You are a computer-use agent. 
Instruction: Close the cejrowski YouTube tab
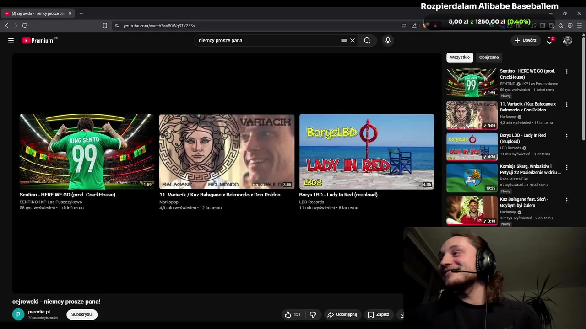[x=70, y=13]
